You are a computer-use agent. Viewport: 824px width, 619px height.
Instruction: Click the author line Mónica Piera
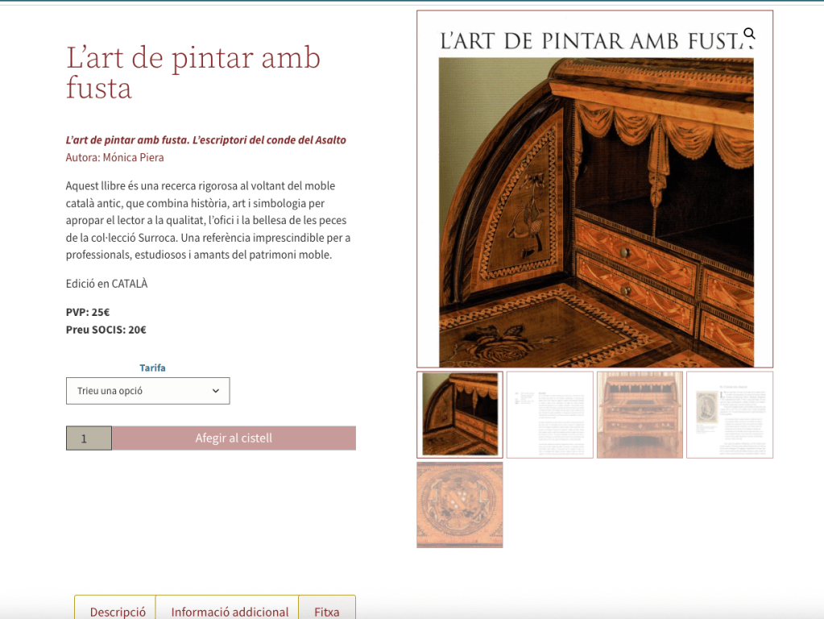pyautogui.click(x=114, y=157)
